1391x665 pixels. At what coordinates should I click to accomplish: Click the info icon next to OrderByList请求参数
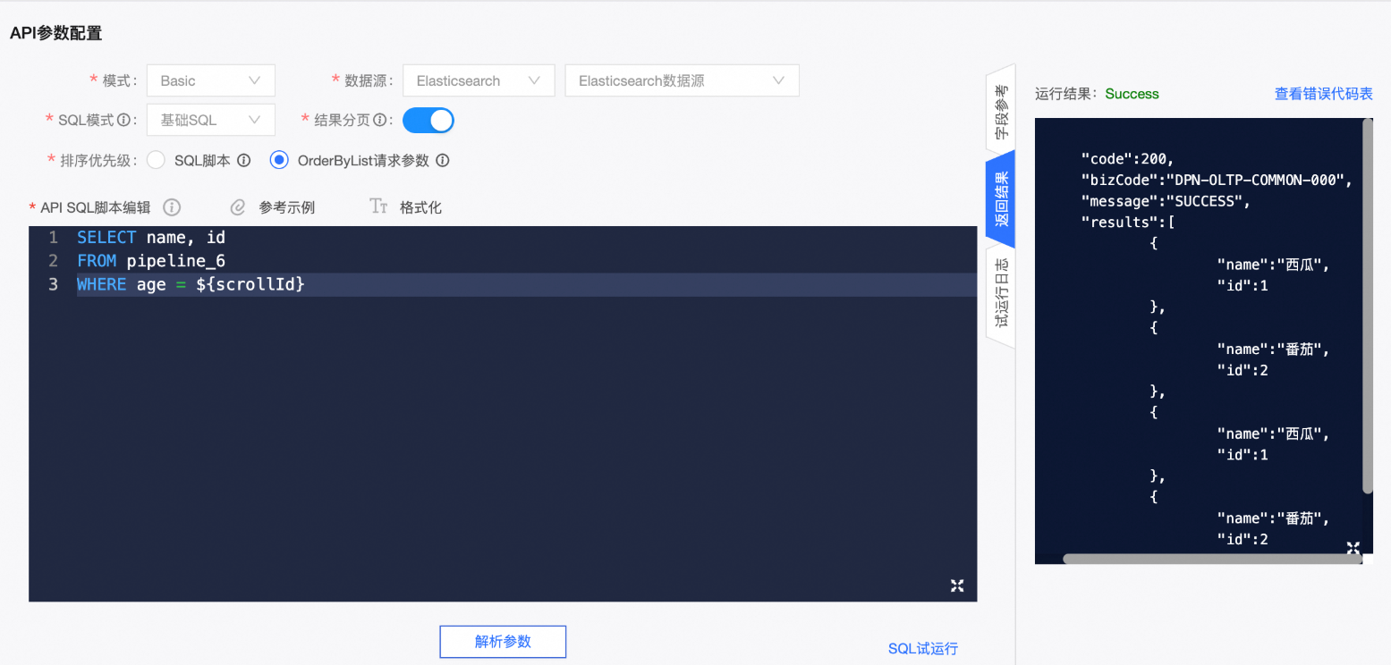coord(442,161)
